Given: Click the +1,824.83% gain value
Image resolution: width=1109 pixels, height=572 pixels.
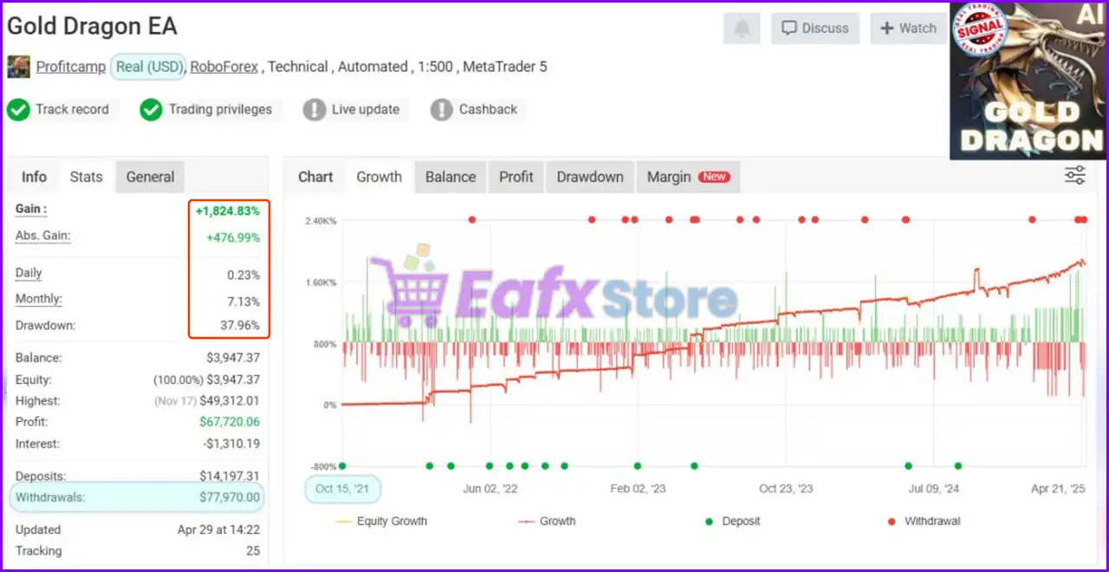Looking at the screenshot, I should [x=227, y=211].
